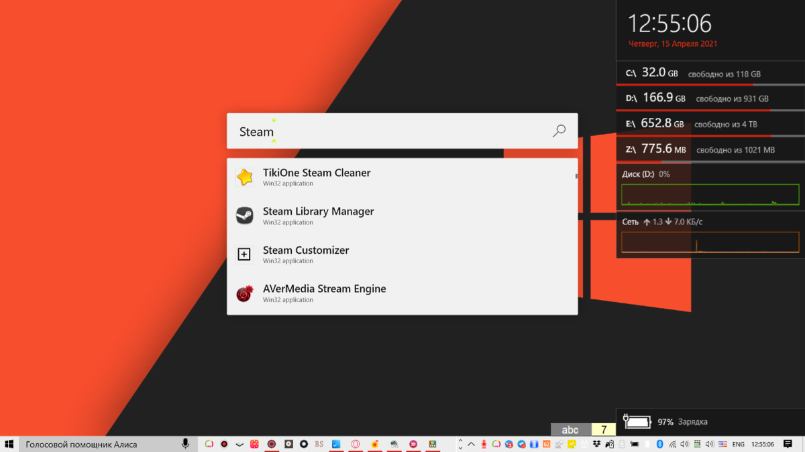The width and height of the screenshot is (805, 452).
Task: Launch Steam Customizer from the results list
Action: pos(306,250)
